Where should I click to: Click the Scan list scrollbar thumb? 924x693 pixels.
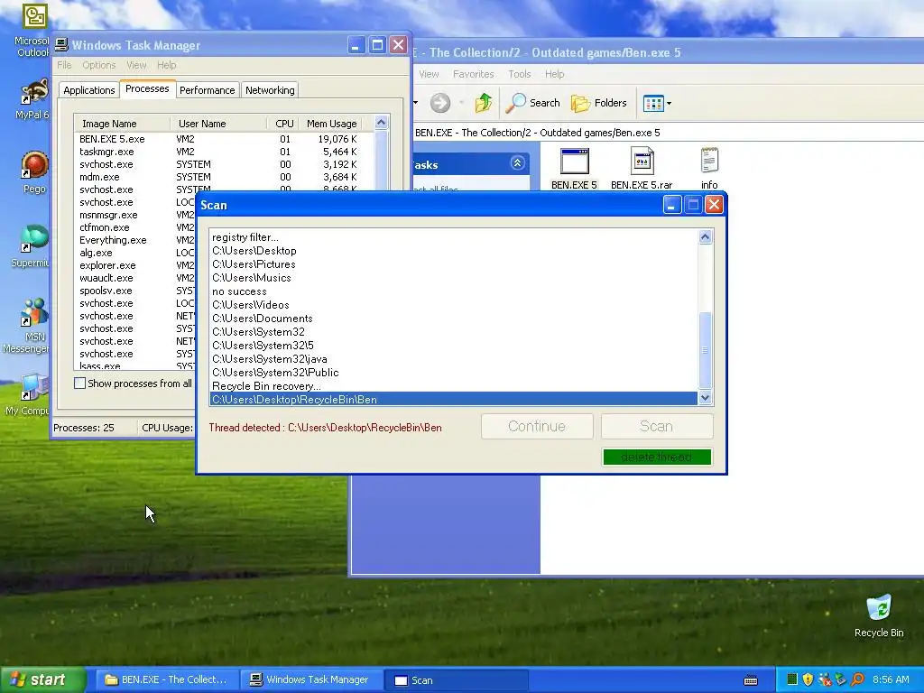click(705, 350)
